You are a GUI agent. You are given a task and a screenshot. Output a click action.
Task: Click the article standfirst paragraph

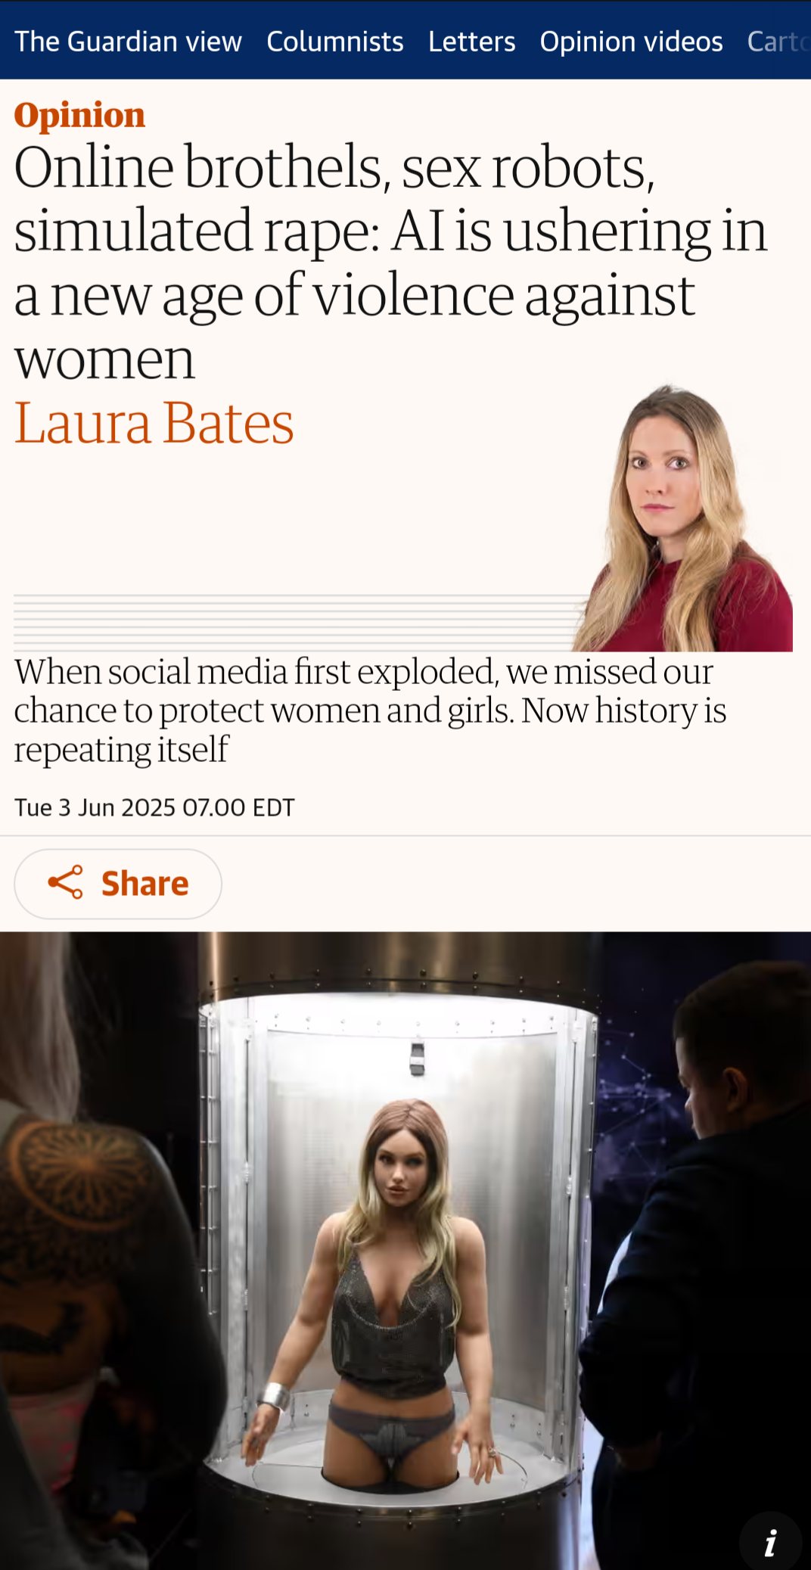370,710
